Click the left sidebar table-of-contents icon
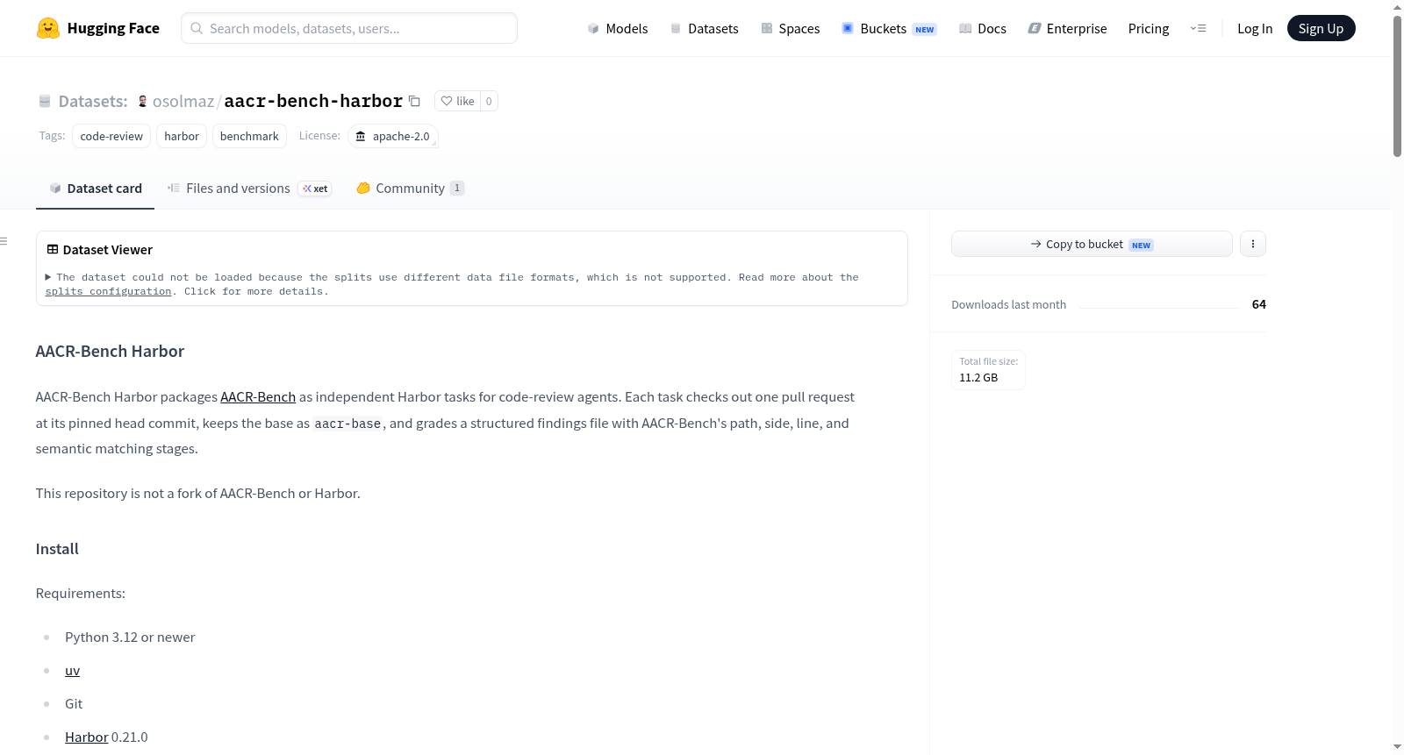 tap(4, 241)
